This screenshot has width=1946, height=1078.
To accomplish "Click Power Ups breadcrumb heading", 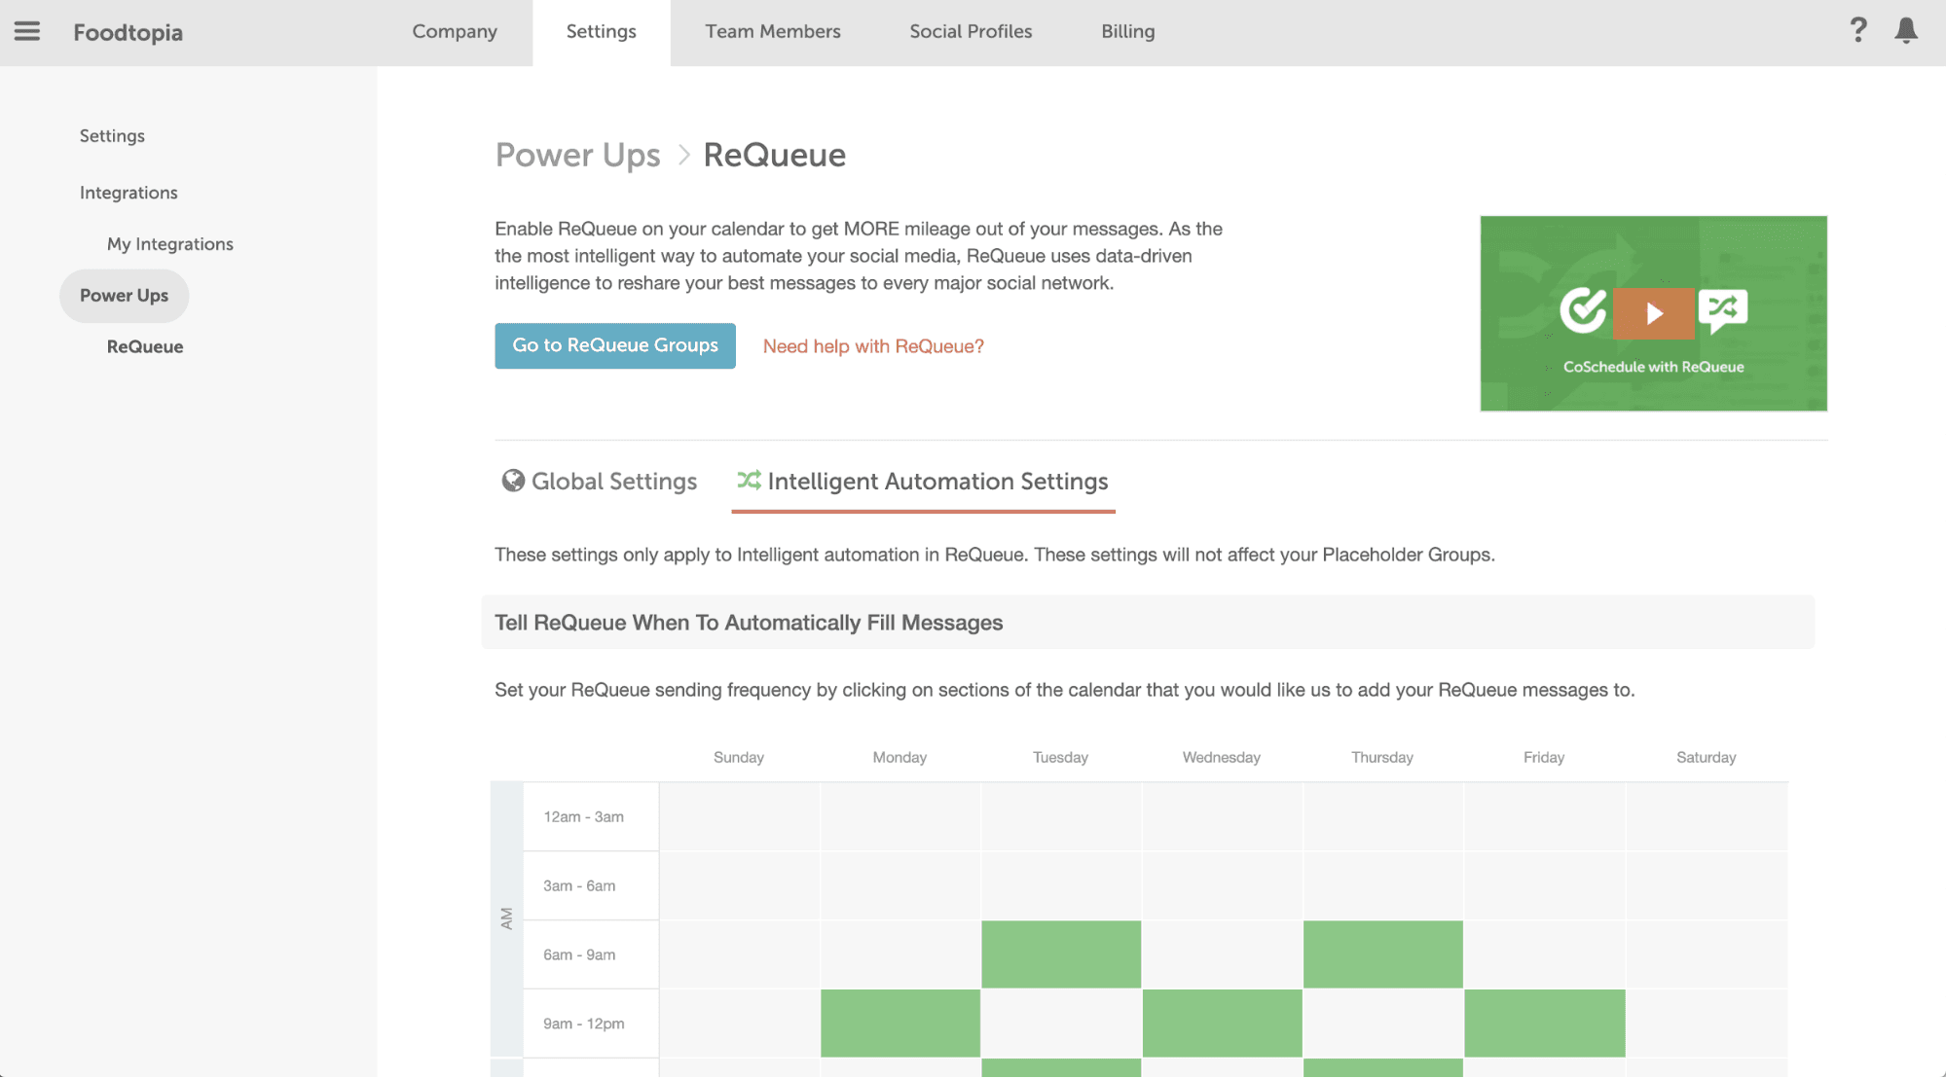I will (577, 155).
